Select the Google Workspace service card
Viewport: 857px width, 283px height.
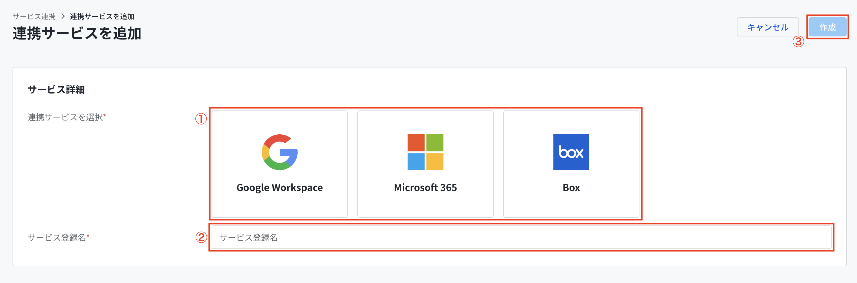[279, 164]
